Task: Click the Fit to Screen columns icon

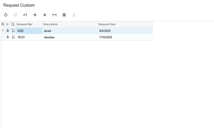Action: coord(54,15)
